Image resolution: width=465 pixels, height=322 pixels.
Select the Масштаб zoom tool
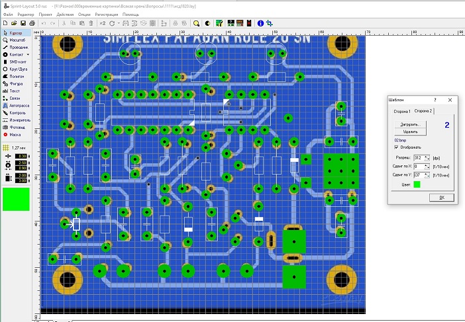pos(17,40)
